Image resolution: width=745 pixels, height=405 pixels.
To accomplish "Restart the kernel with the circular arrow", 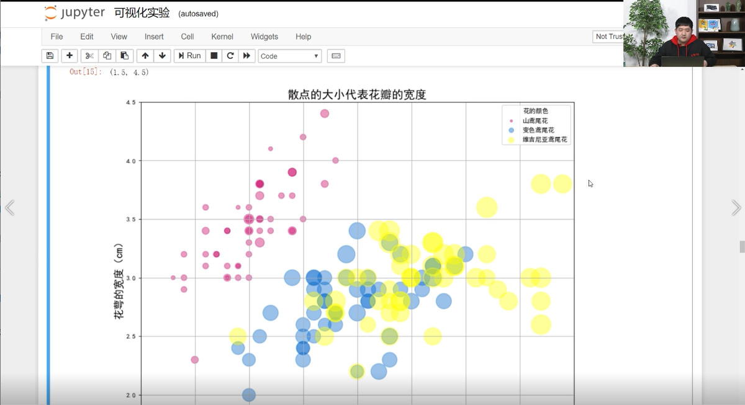I will coord(230,56).
